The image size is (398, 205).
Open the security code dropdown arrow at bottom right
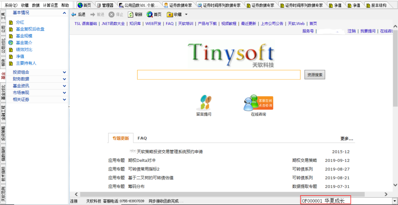coord(394,201)
